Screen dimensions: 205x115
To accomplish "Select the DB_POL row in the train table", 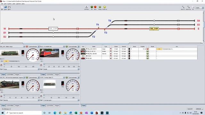I will click(139, 54).
